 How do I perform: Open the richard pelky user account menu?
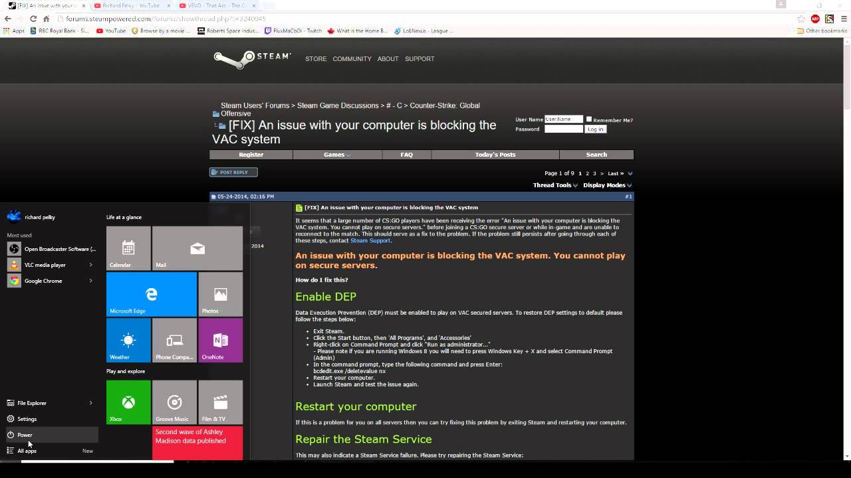pos(31,216)
